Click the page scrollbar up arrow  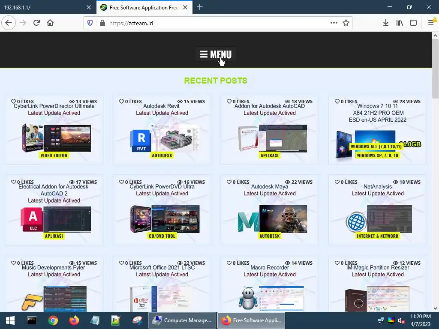tap(435, 36)
